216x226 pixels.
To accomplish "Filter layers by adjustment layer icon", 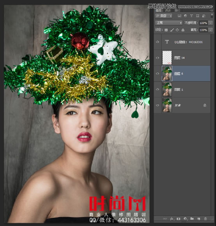I will coord(186,16).
